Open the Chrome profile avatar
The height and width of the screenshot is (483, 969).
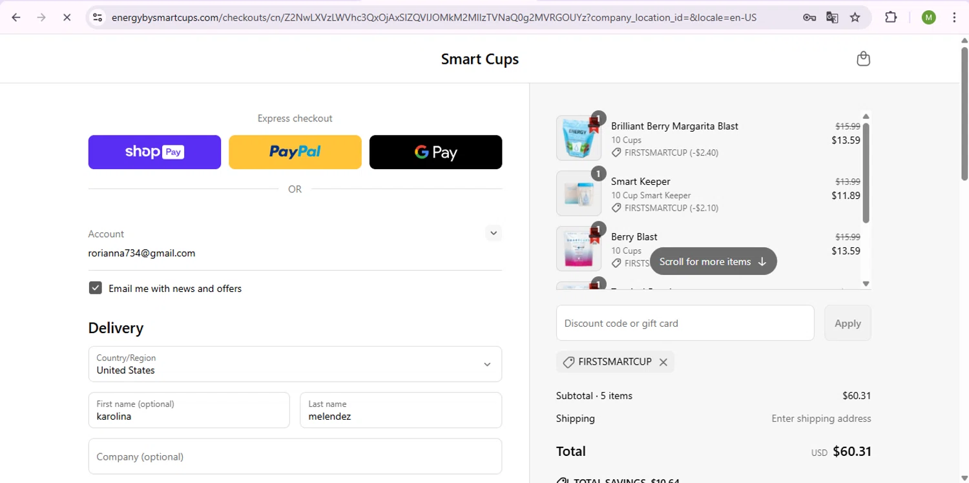[929, 17]
